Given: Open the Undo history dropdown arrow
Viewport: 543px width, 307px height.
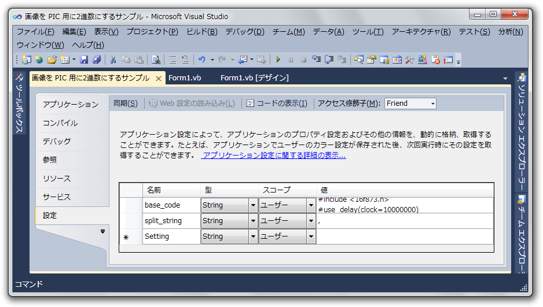Looking at the screenshot, I should (x=212, y=60).
